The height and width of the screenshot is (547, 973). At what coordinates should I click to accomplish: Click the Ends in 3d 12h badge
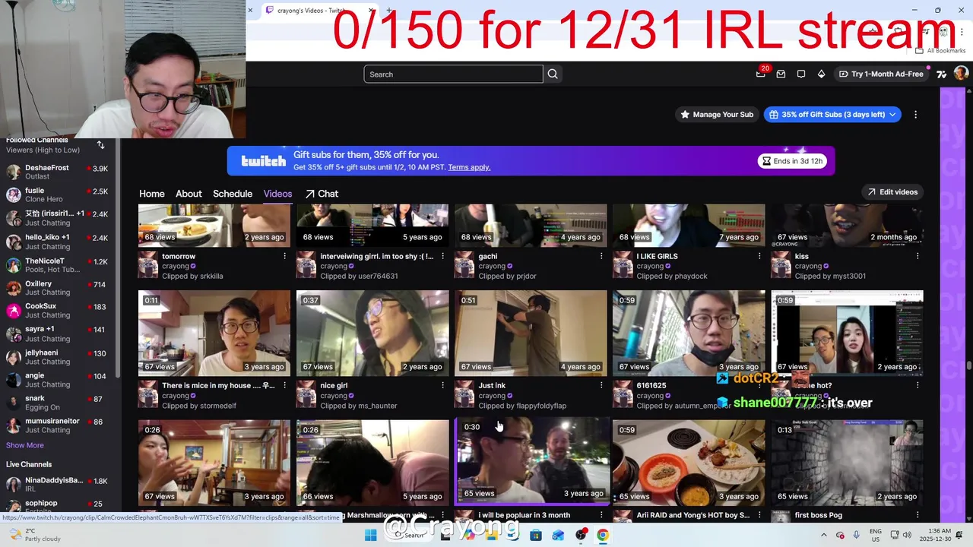click(x=792, y=161)
